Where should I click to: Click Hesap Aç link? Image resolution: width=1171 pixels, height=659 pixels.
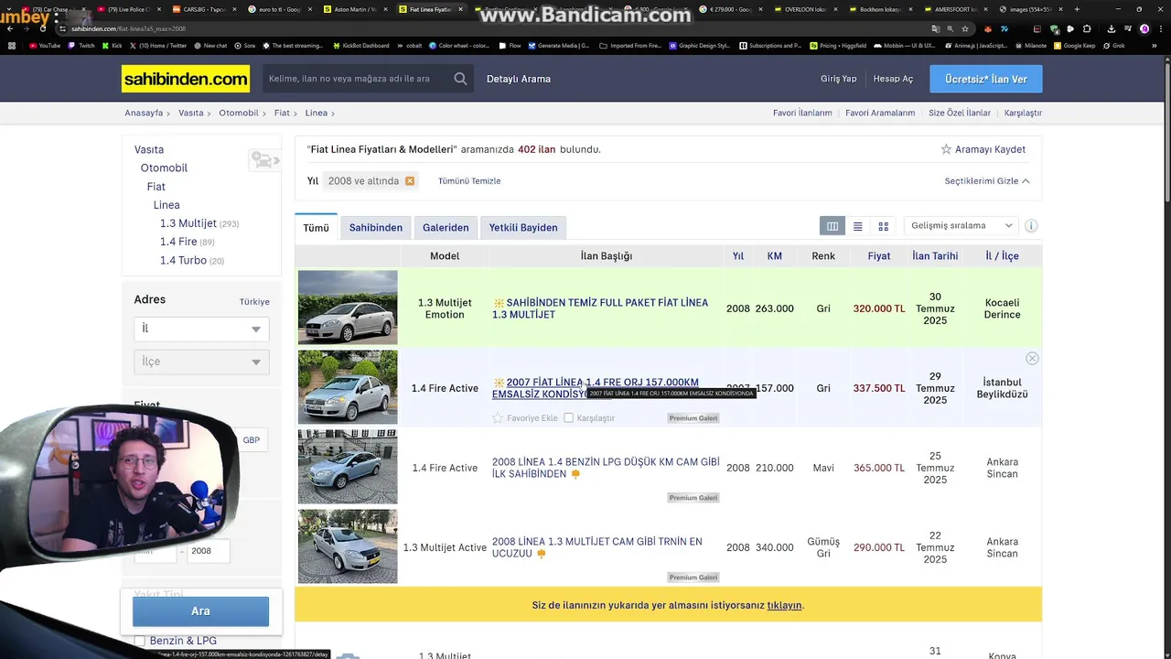[893, 79]
